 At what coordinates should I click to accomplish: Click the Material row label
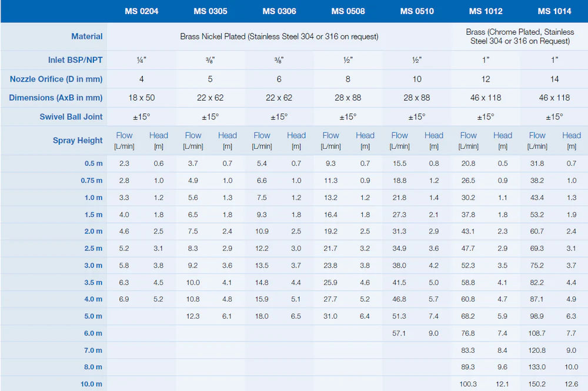tap(86, 36)
